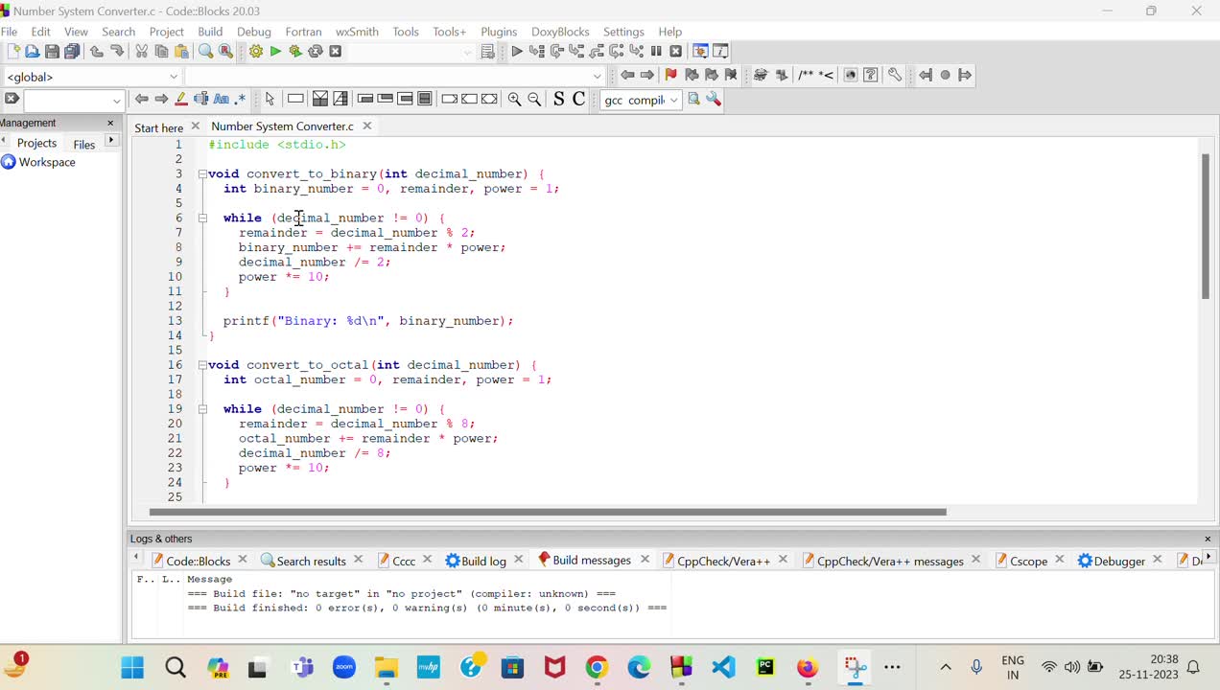Click the Build gear icon
This screenshot has height=690, width=1220.
256,52
